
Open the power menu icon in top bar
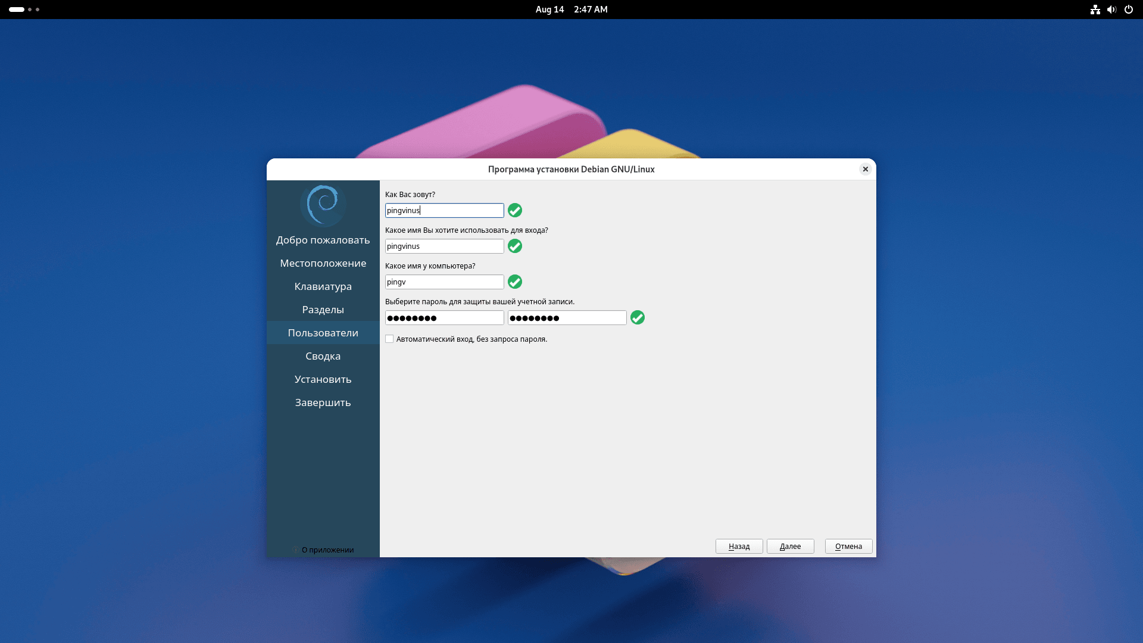click(1128, 10)
